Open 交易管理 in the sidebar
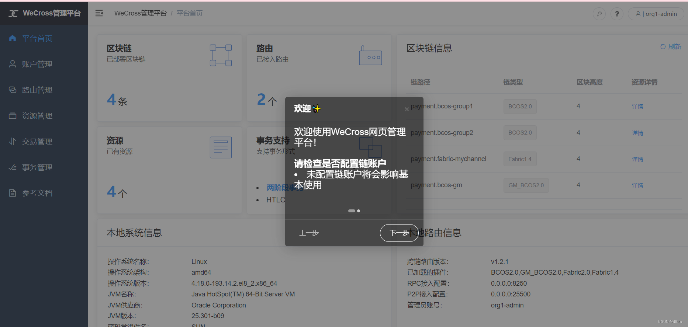Image resolution: width=688 pixels, height=327 pixels. 37,142
